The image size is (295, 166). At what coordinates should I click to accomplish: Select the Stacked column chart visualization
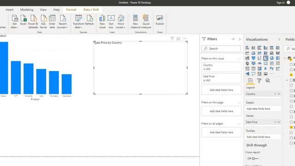click(254, 48)
